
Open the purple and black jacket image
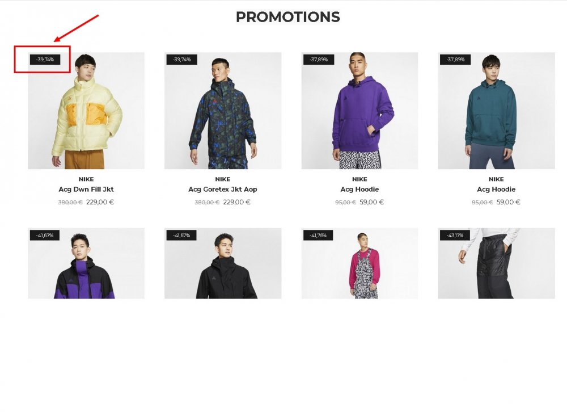86,263
